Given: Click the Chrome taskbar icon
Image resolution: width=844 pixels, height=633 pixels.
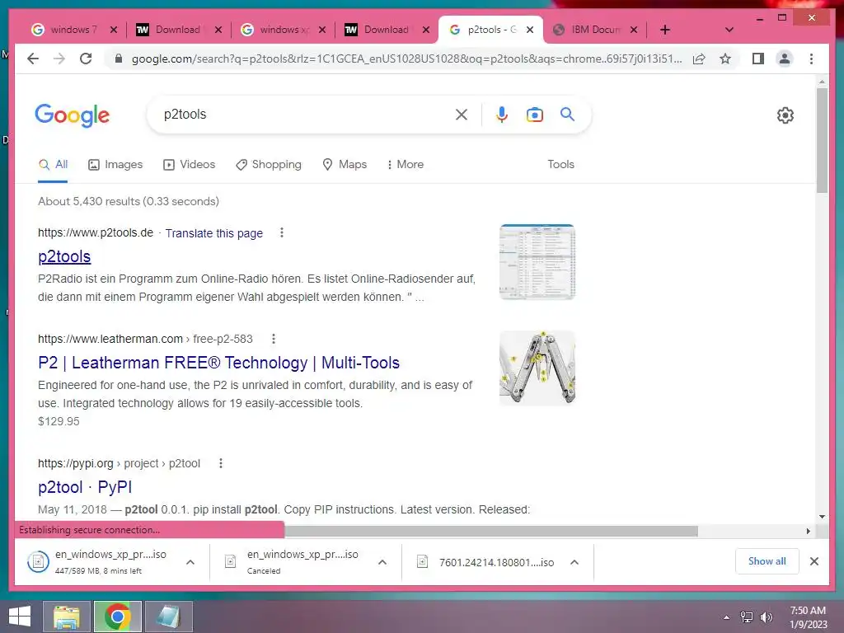Looking at the screenshot, I should pyautogui.click(x=118, y=617).
